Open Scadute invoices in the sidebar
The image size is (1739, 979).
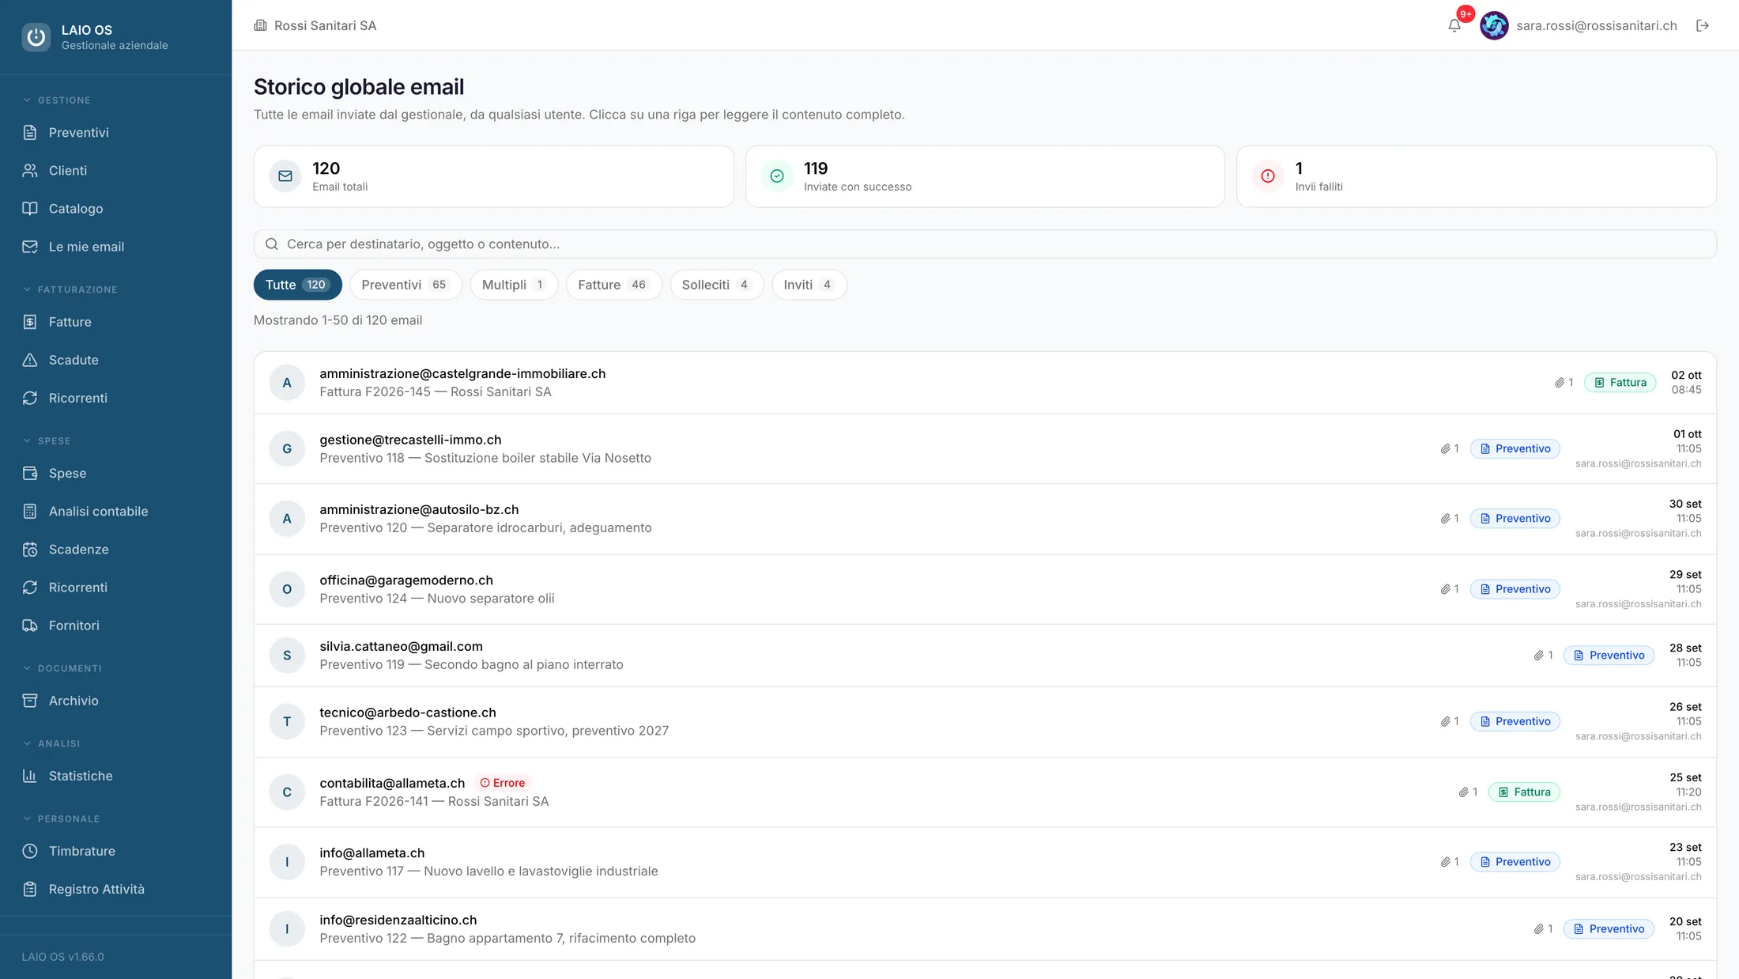click(115, 360)
